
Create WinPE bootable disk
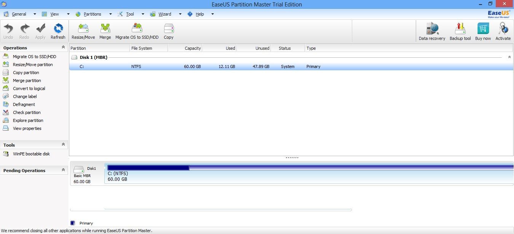(31, 154)
